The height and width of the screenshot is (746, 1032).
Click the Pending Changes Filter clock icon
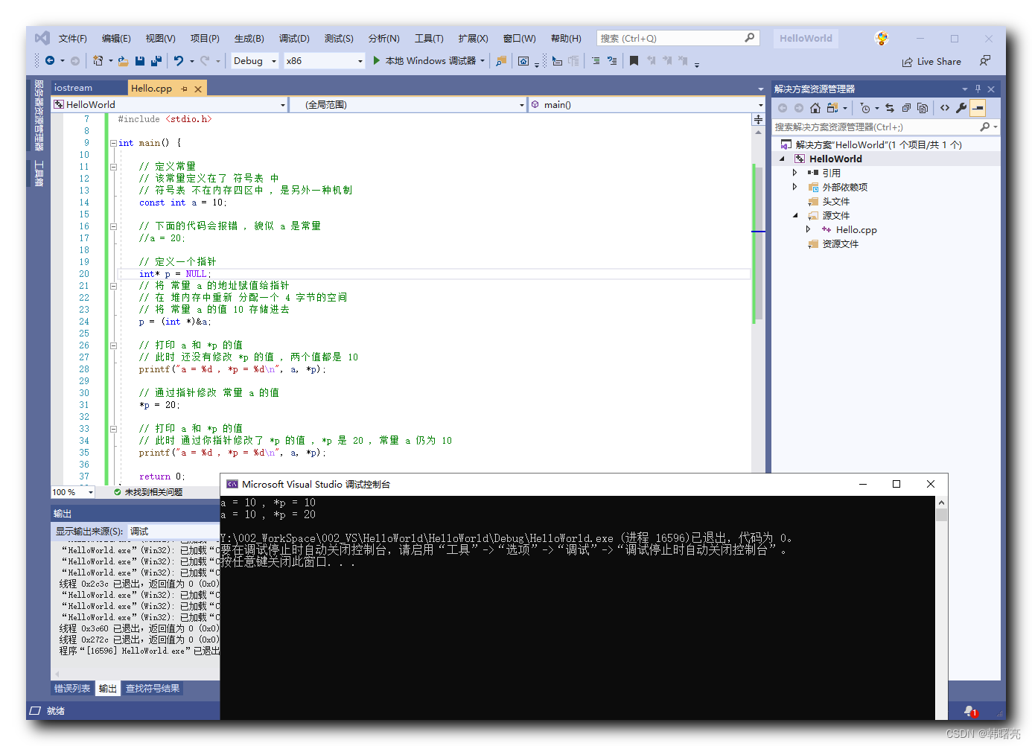[865, 108]
